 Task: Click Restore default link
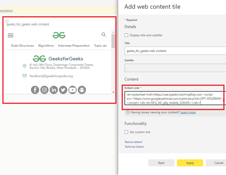(x=134, y=142)
